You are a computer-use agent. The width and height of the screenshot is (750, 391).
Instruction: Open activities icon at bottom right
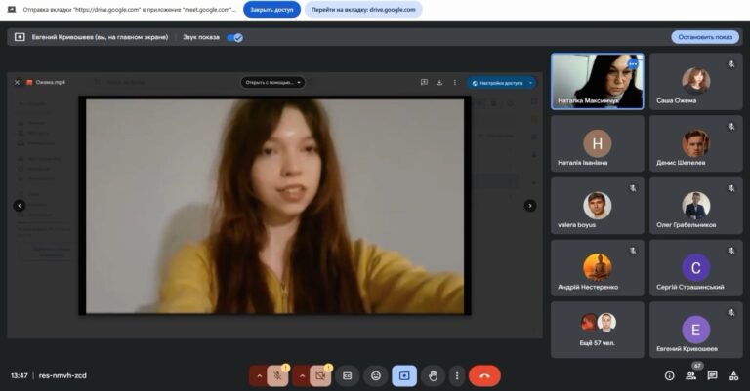pos(733,375)
